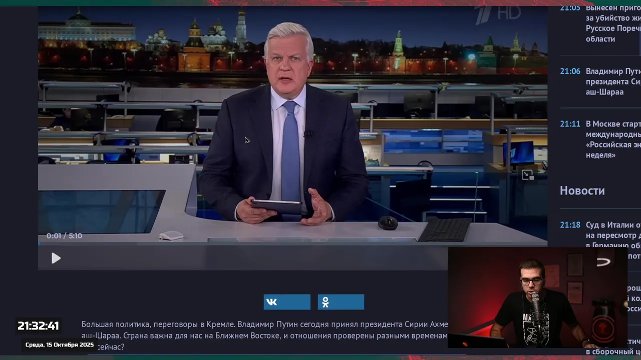Image resolution: width=641 pixels, height=360 pixels.
Task: Click the video frame of the news anchor
Action: pyautogui.click(x=292, y=125)
